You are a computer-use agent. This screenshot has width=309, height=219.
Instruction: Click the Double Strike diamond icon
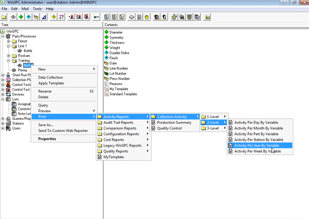click(x=107, y=53)
